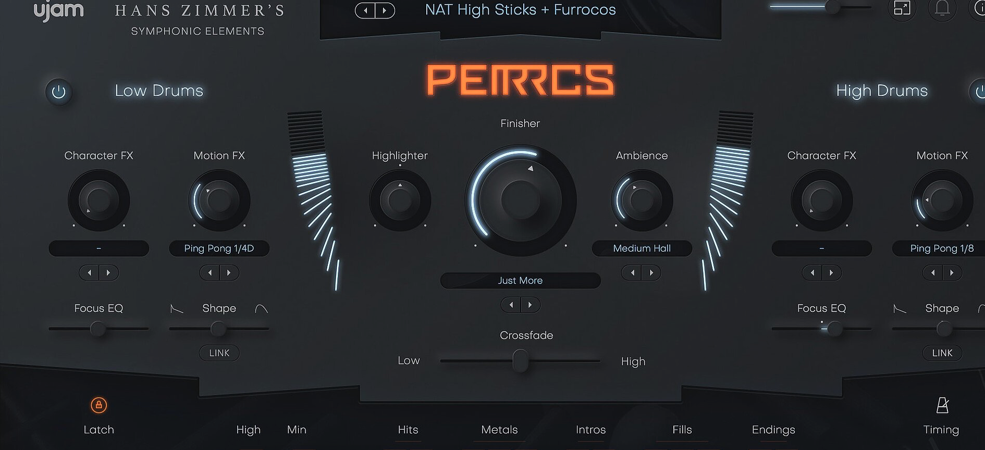This screenshot has height=450, width=985.
Task: Toggle LINK under High Drums Shape
Action: pos(942,353)
